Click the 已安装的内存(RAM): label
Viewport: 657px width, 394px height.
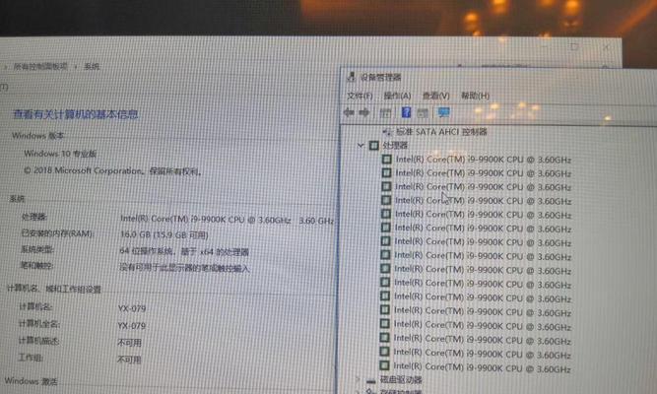click(x=57, y=233)
